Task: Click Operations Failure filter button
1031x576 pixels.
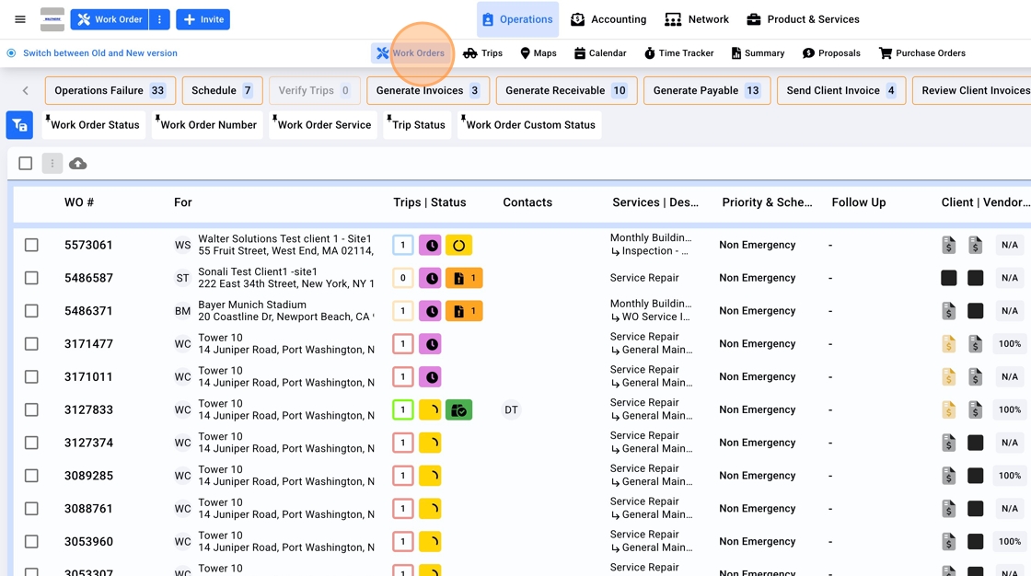Action: pyautogui.click(x=110, y=91)
